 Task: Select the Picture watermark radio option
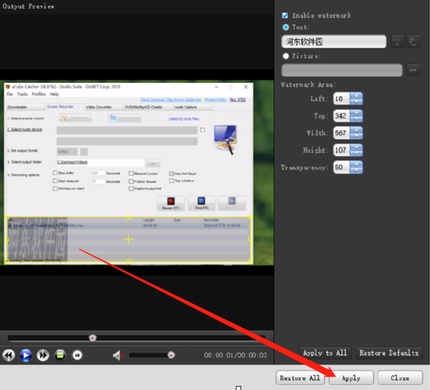click(x=286, y=56)
